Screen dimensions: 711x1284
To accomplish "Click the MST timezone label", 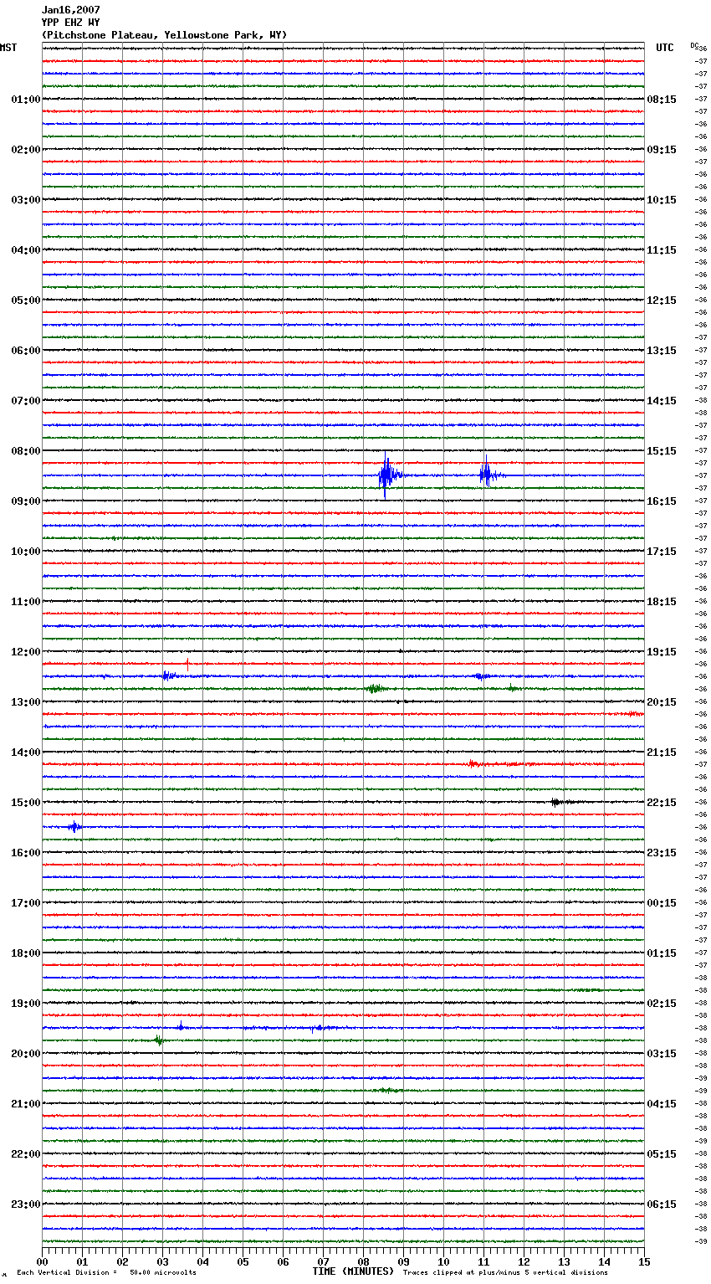I will coord(8,48).
